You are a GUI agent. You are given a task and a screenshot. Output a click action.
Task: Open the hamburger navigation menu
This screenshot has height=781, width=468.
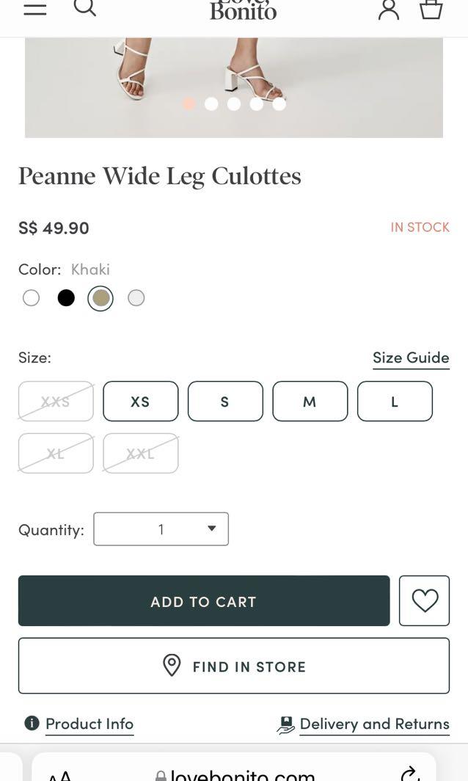(35, 9)
